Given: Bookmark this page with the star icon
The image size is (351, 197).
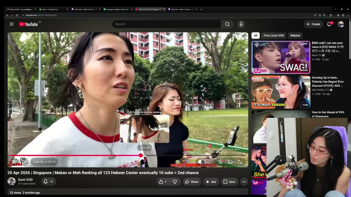Looking at the screenshot, I should [324, 15].
